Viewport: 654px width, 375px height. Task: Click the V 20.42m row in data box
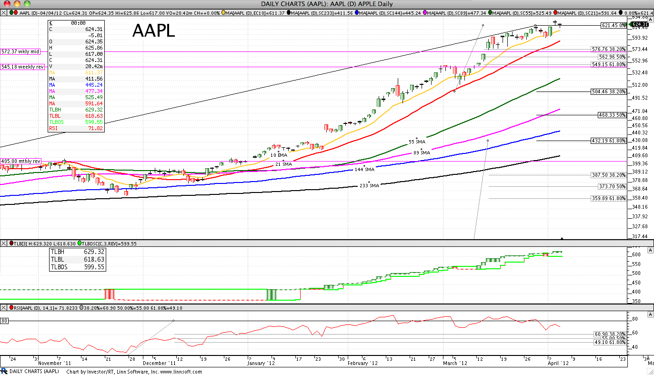coord(76,67)
